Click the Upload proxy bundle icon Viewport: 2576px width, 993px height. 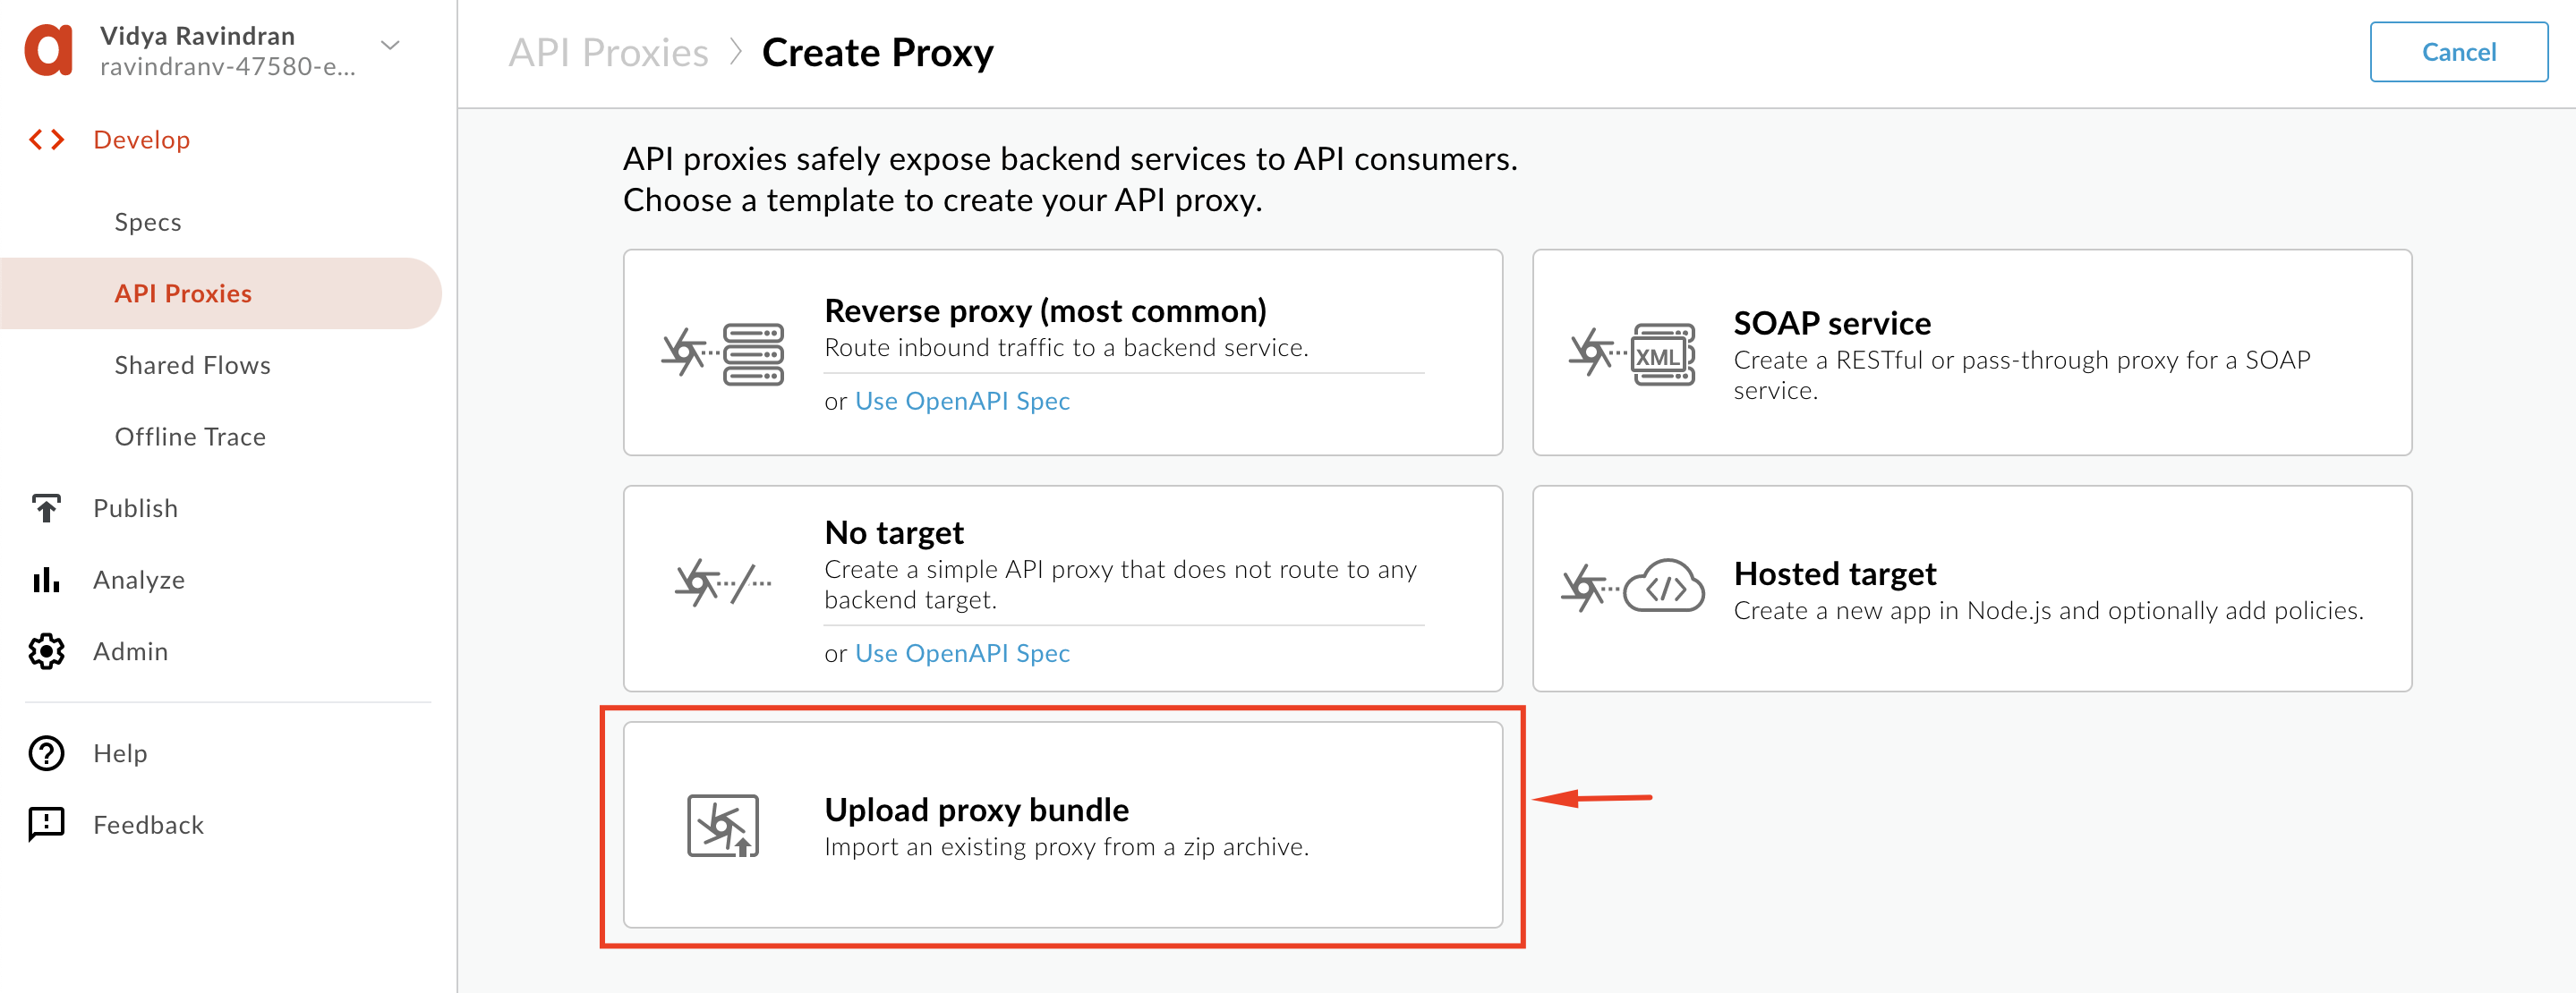(723, 827)
